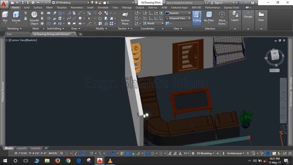Screen dimensions: 293x165
Task: Open the Section Plane tool
Action: pos(125,18)
